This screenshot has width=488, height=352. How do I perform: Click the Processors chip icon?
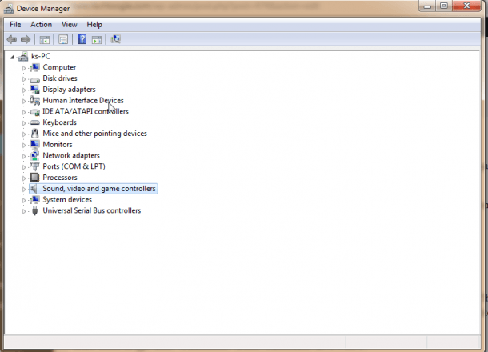pos(35,178)
